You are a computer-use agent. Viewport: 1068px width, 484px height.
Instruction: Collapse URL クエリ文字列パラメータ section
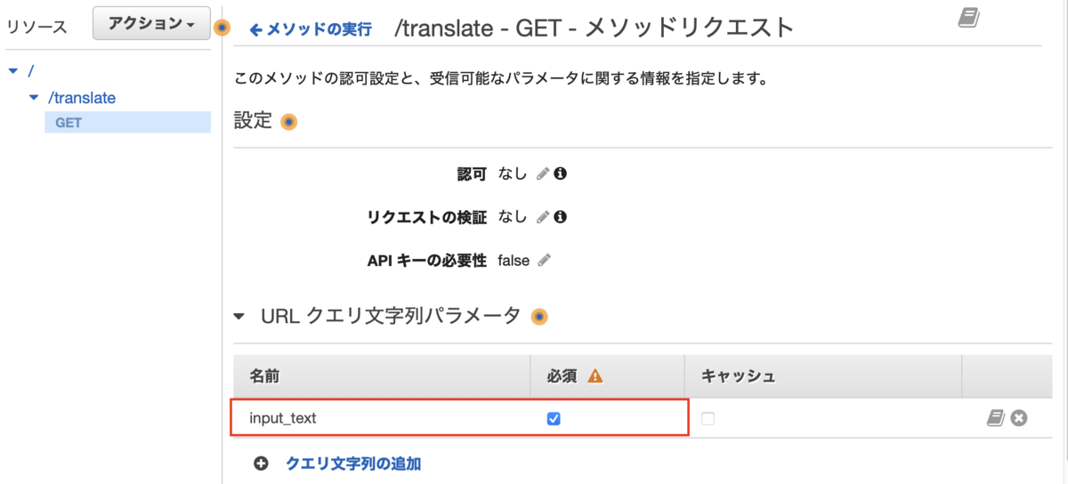tap(239, 316)
